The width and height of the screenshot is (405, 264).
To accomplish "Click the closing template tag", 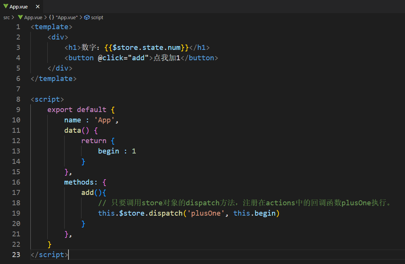I will 53,79.
